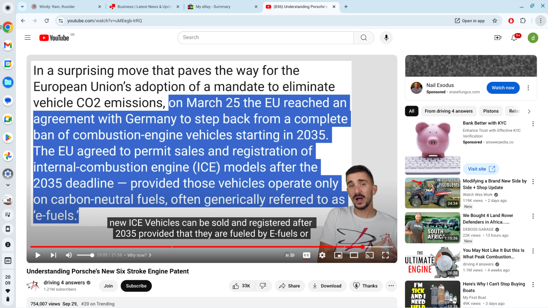Open the YouTube hamburger guide menu
The height and width of the screenshot is (308, 548).
[28, 38]
